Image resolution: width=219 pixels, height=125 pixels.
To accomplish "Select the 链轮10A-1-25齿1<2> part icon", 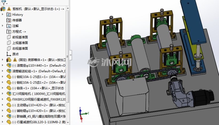I will (9, 83).
